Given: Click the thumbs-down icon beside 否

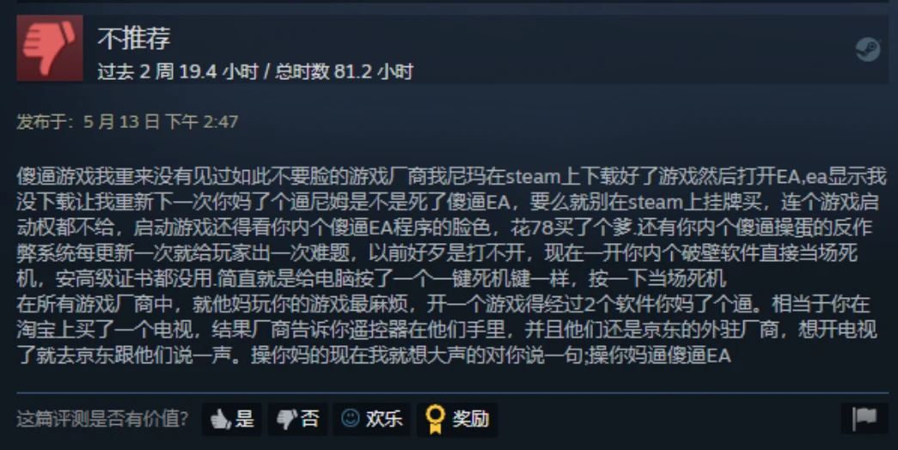Looking at the screenshot, I should click(x=287, y=419).
